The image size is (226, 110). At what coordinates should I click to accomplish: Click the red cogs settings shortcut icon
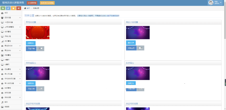19,8
